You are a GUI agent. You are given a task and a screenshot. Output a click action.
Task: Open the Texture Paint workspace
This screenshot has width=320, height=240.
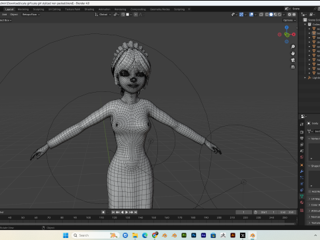point(73,9)
